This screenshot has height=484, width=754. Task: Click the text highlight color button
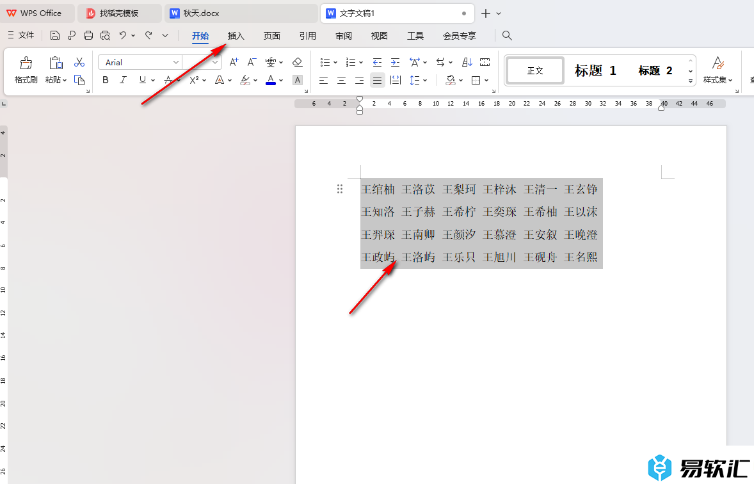(245, 80)
